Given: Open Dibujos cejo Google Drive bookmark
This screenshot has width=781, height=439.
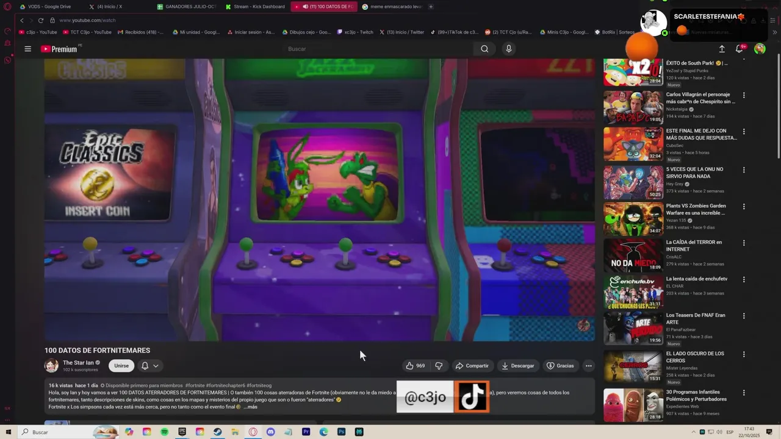Looking at the screenshot, I should (306, 32).
